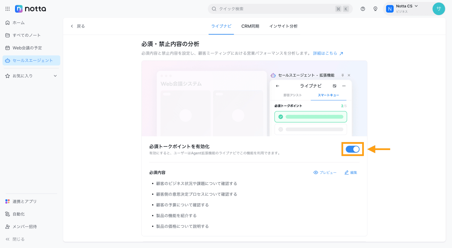The image size is (452, 248).
Task: Select セールスエージェント in the sidebar
Action: point(31,60)
